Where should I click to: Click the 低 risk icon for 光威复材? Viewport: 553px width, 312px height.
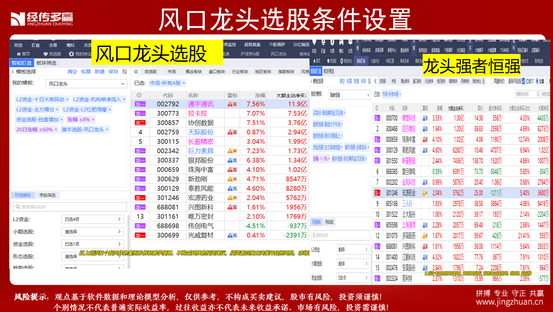[x=232, y=235]
